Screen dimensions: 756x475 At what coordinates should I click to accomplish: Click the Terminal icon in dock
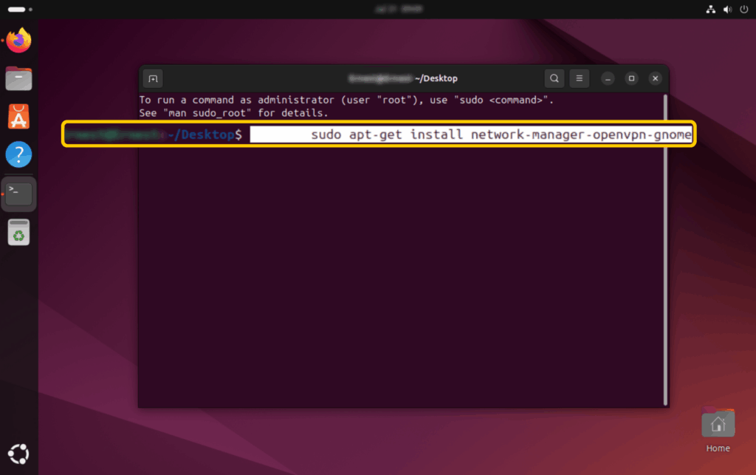(x=18, y=194)
